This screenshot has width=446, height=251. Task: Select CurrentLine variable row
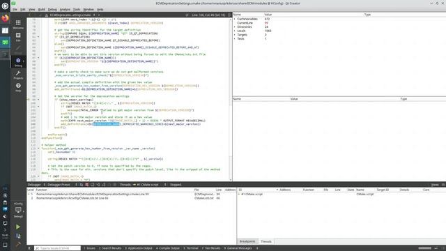point(339,23)
